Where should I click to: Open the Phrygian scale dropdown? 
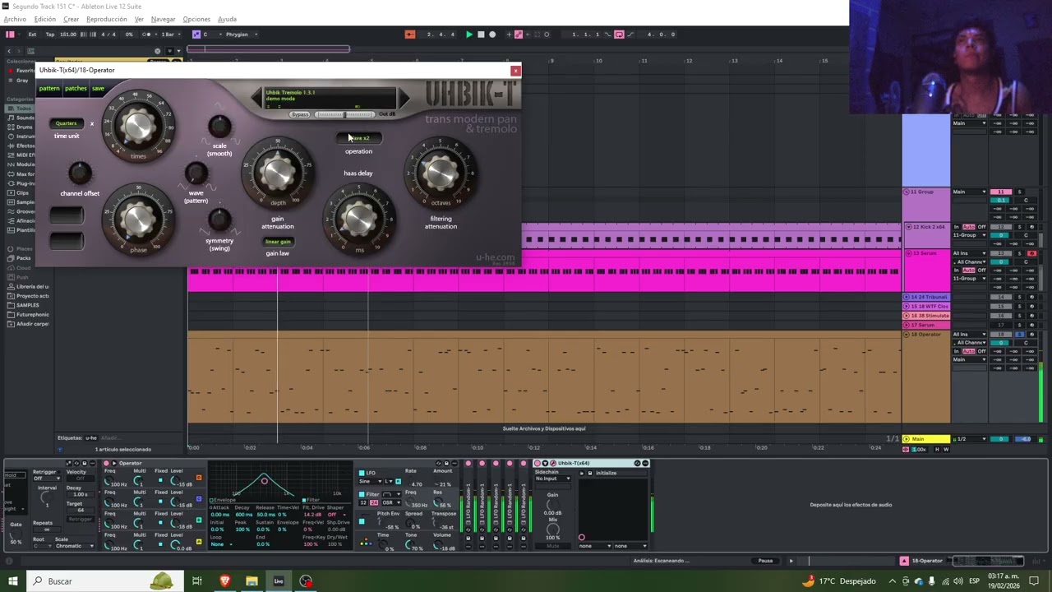pyautogui.click(x=242, y=35)
